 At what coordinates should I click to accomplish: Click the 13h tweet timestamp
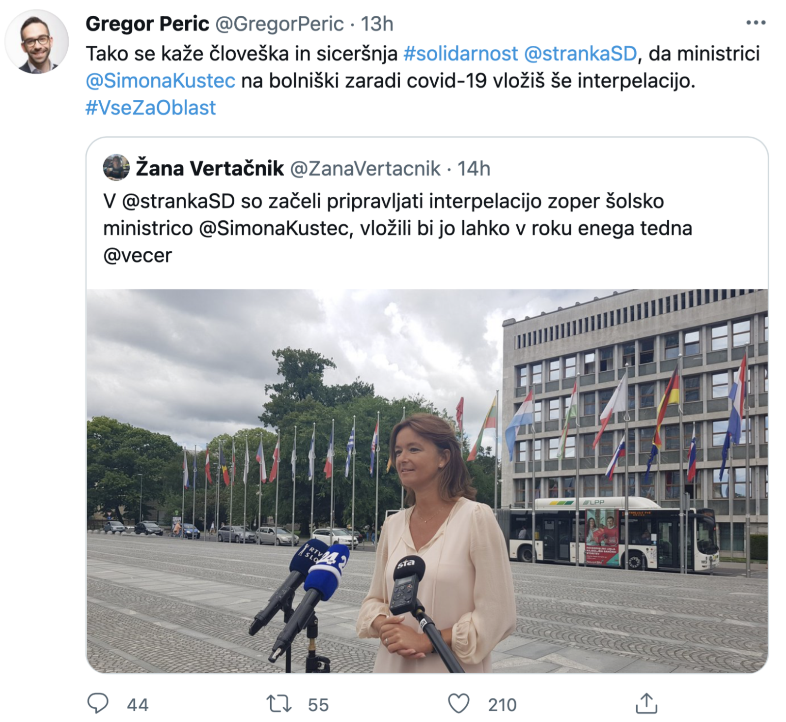pyautogui.click(x=377, y=24)
